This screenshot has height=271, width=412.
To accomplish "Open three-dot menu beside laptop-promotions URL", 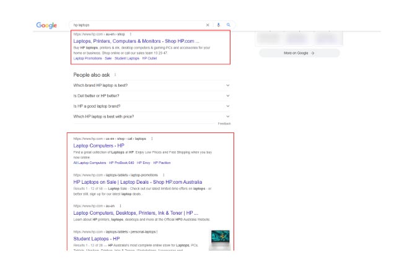I will click(x=164, y=175).
